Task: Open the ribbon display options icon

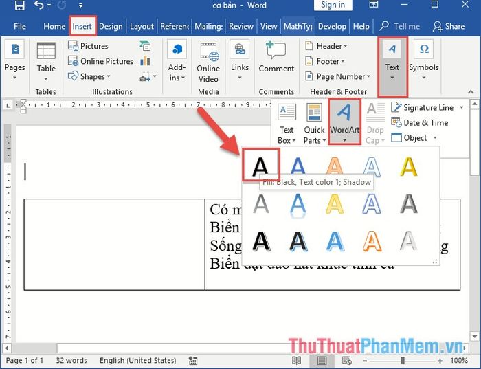Action: (x=373, y=4)
